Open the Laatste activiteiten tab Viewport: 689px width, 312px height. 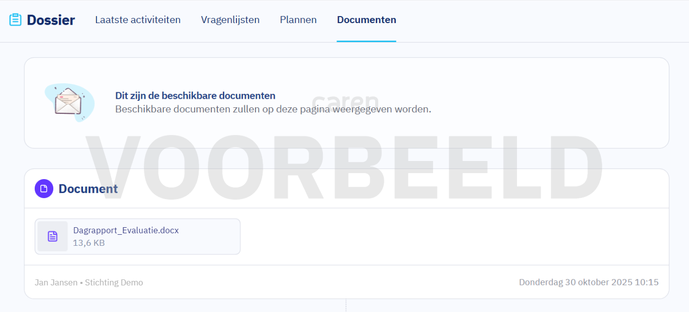click(138, 20)
